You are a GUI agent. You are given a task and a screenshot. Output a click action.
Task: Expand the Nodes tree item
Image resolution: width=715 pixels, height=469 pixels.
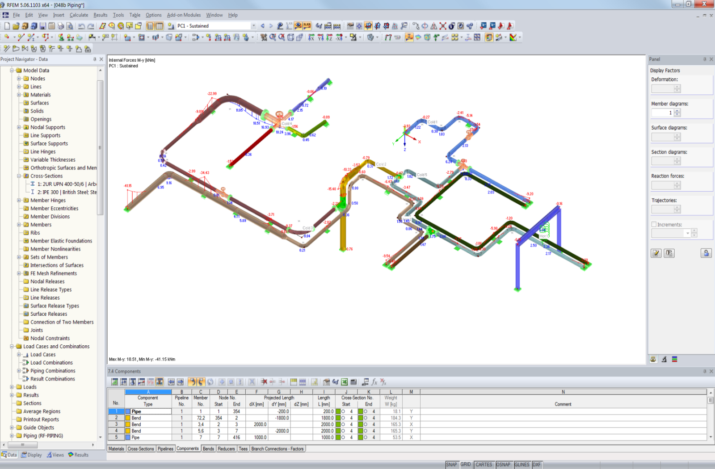[x=19, y=79]
